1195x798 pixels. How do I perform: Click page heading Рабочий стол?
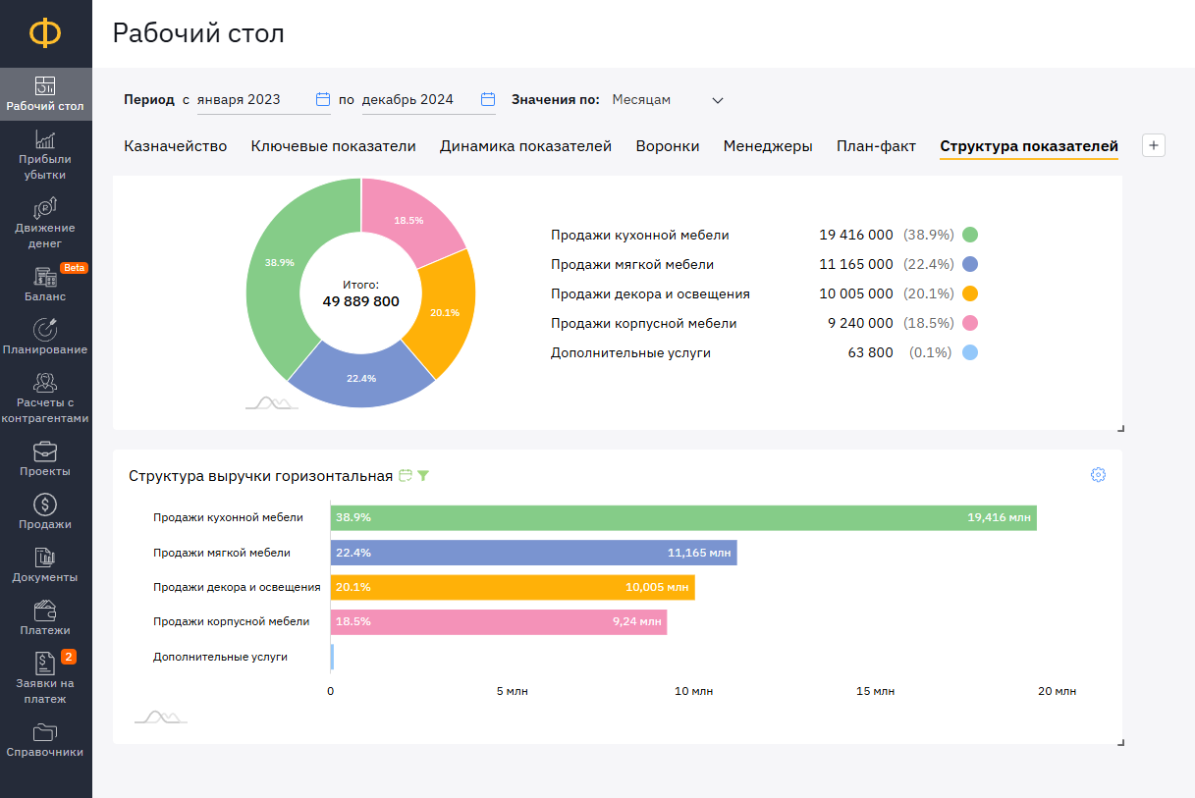[x=198, y=33]
